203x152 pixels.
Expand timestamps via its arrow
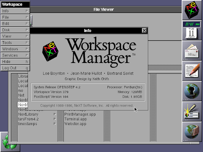click(x=55, y=123)
